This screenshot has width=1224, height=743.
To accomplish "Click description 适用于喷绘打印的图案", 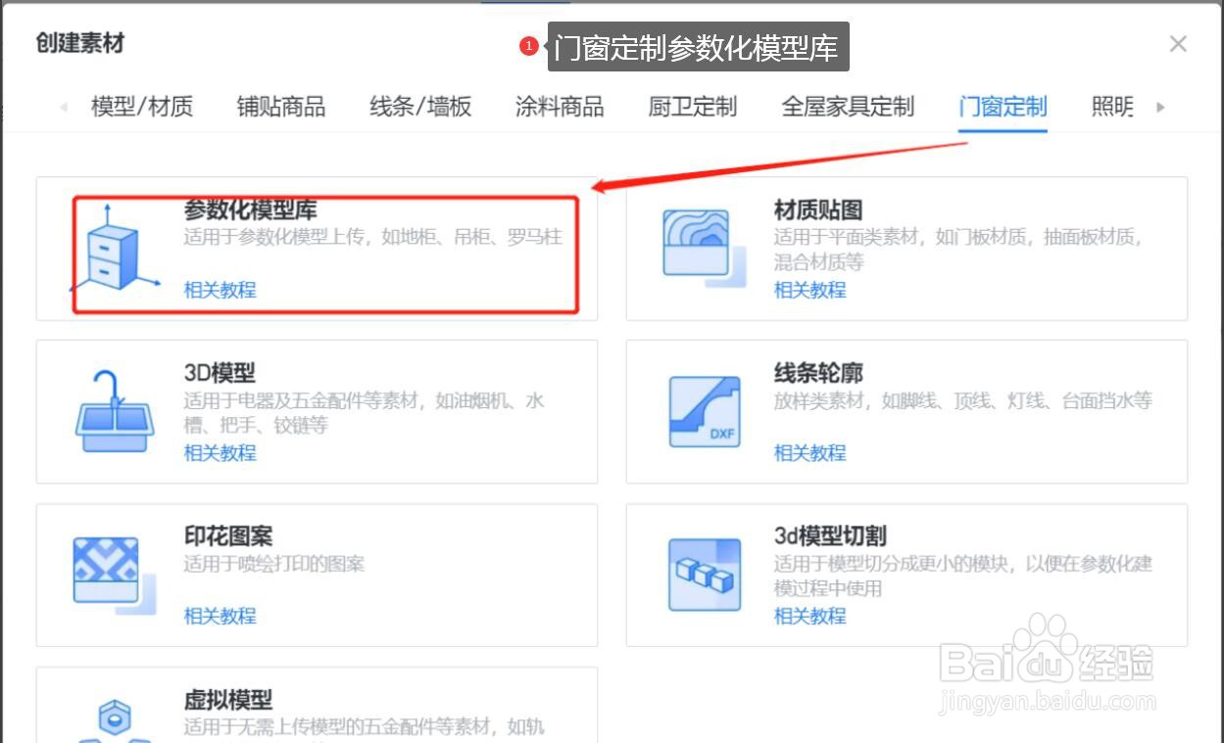I will [274, 564].
